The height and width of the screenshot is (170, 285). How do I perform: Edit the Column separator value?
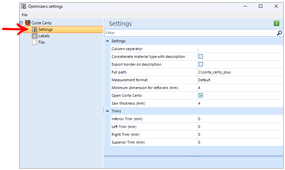tap(240, 49)
